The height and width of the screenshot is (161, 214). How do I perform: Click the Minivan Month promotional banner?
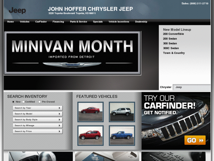(x=72, y=53)
